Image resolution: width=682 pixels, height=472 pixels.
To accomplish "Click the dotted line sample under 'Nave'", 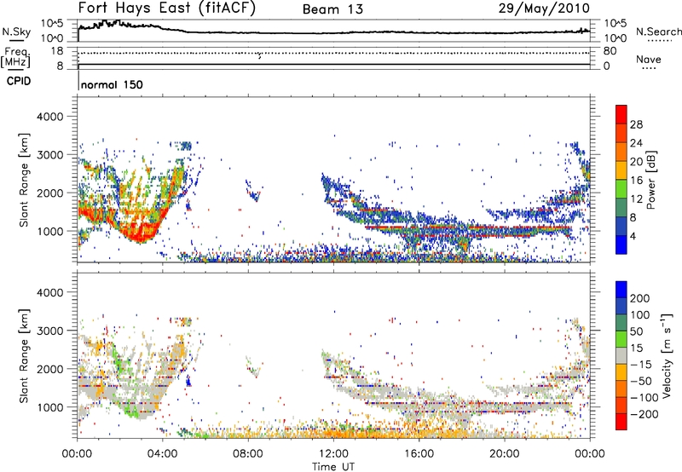I will [650, 69].
